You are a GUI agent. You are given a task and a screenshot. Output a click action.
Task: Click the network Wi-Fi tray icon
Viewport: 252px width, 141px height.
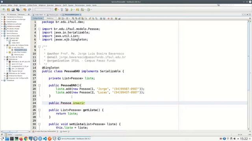click(x=228, y=139)
